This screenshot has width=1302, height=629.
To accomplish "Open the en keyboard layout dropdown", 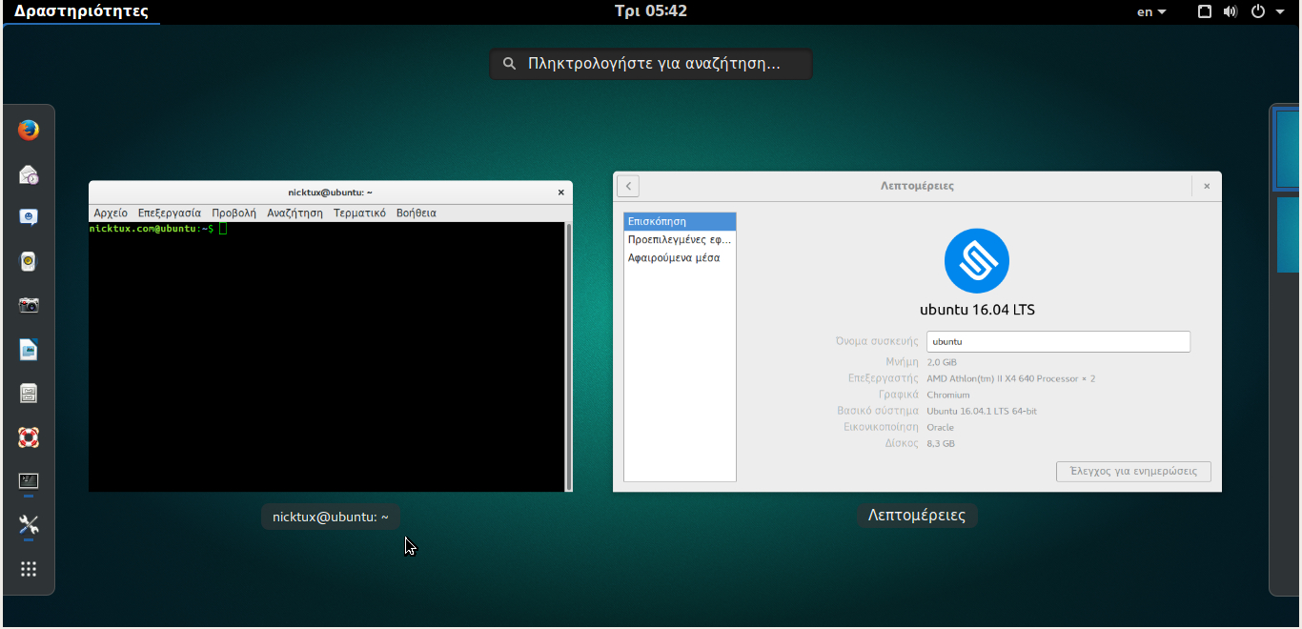I will [1151, 11].
